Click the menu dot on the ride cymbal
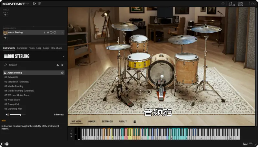This screenshot has width=258, height=147. [x=220, y=29]
